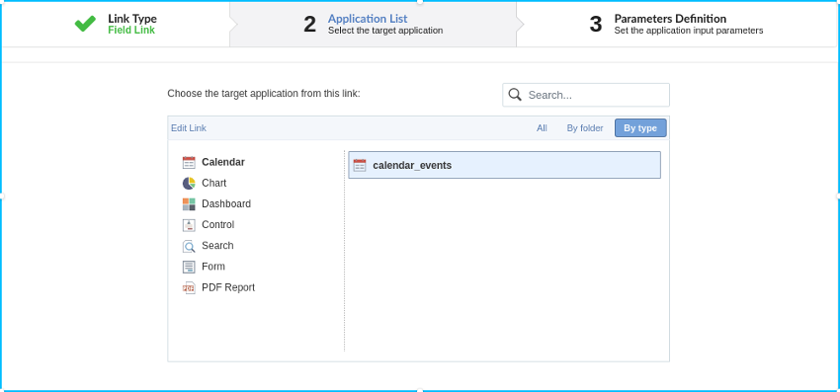Screen dimensions: 840x392
Task: Go back to Link Type step
Action: pos(116,24)
